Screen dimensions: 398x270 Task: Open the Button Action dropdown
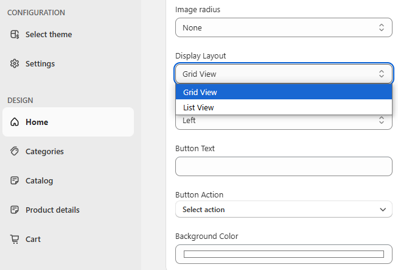pos(284,209)
